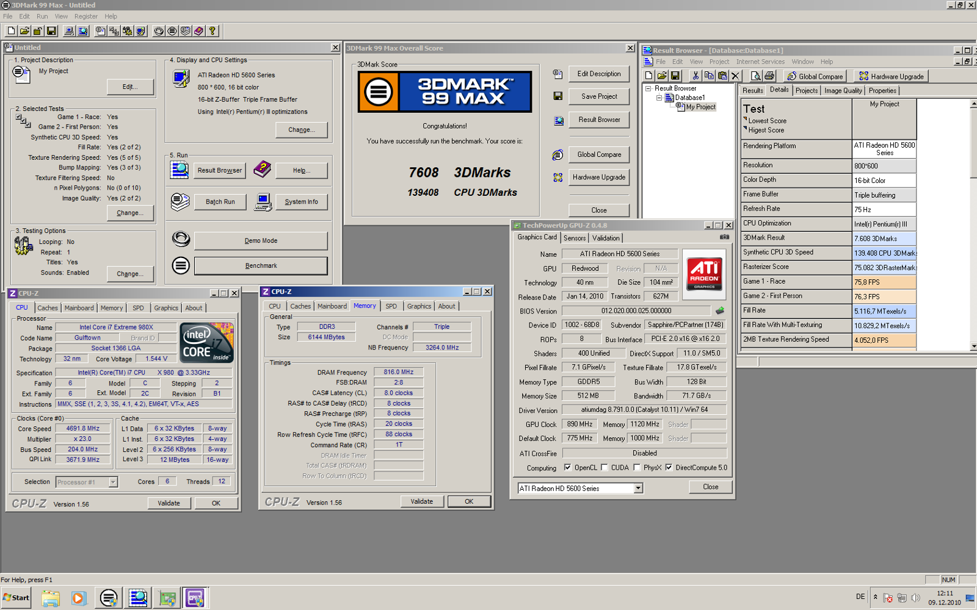Open Internet Services menu in Result Browser
977x610 pixels.
pyautogui.click(x=760, y=62)
